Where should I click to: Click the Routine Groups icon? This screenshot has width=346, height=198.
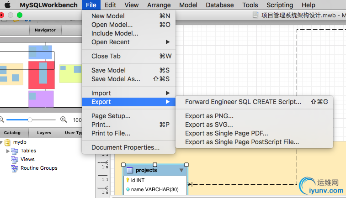click(15, 168)
